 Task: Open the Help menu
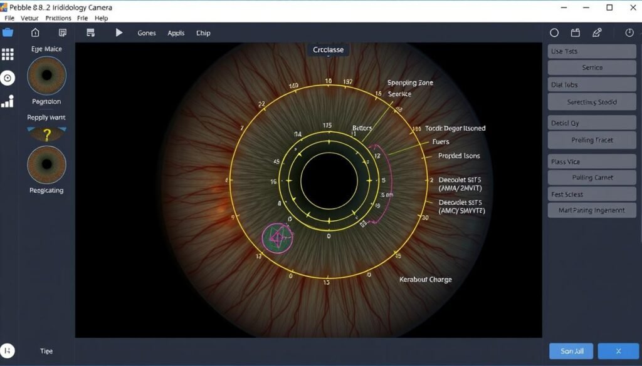point(101,18)
